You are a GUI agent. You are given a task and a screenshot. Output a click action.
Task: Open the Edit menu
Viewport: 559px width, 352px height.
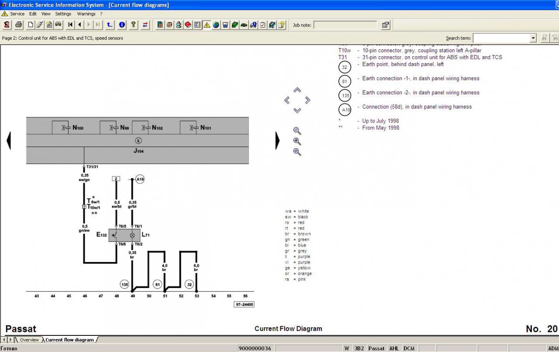pyautogui.click(x=33, y=14)
